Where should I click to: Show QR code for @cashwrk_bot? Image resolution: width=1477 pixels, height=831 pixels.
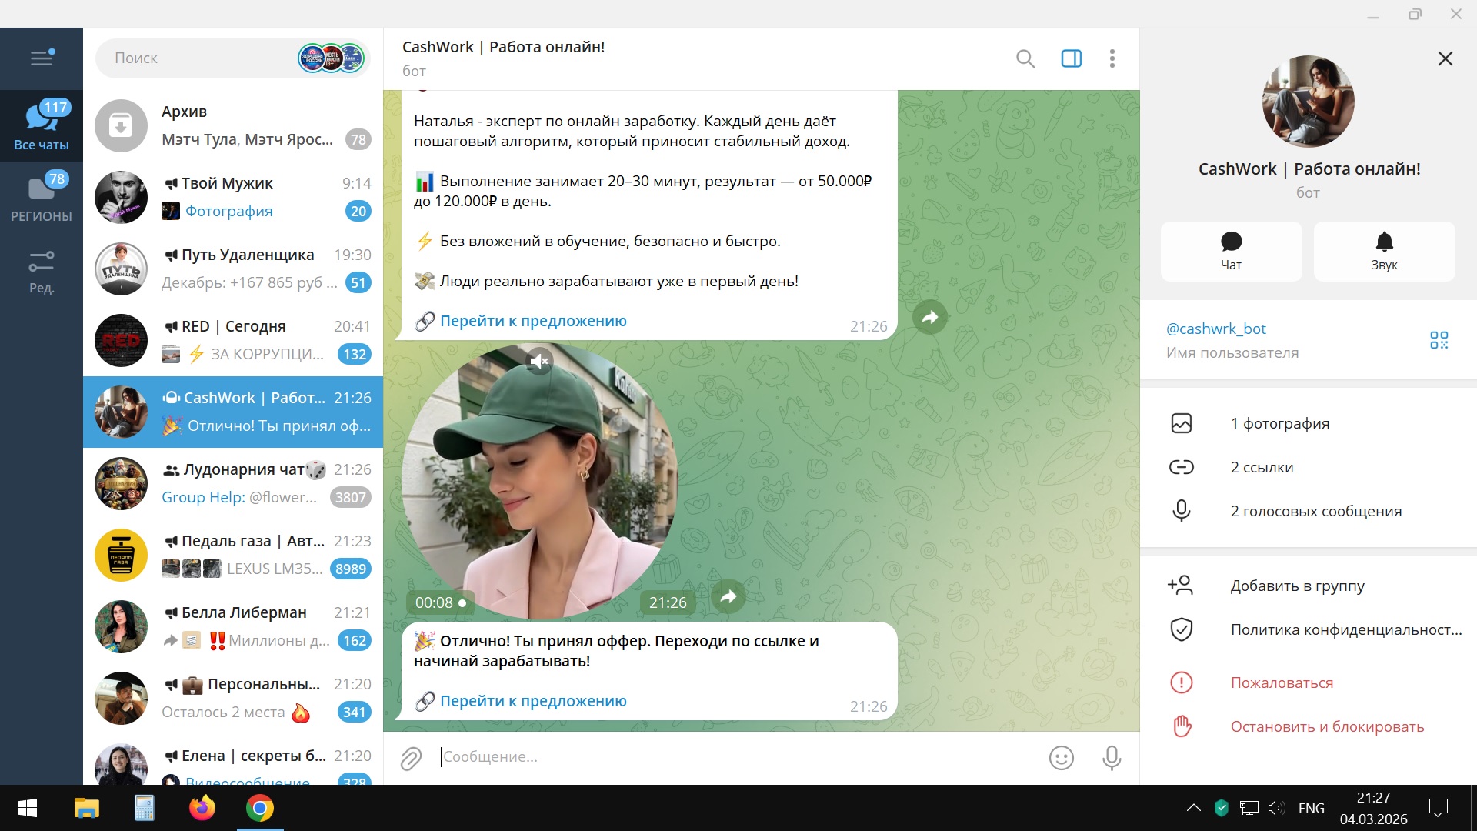[1439, 340]
